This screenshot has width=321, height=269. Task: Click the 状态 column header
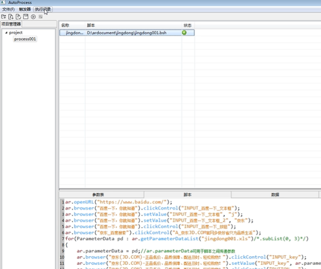[187, 25]
